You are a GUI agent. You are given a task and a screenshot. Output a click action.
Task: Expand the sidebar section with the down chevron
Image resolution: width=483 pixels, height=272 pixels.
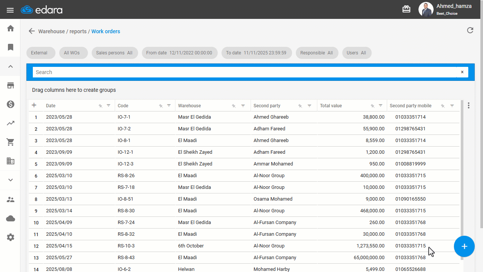click(x=11, y=180)
